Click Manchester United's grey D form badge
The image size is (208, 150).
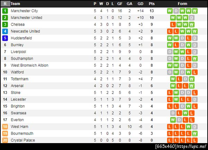click(x=192, y=18)
